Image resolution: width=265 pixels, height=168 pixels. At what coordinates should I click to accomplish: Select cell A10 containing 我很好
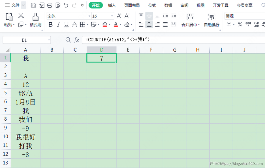[x=25, y=137]
